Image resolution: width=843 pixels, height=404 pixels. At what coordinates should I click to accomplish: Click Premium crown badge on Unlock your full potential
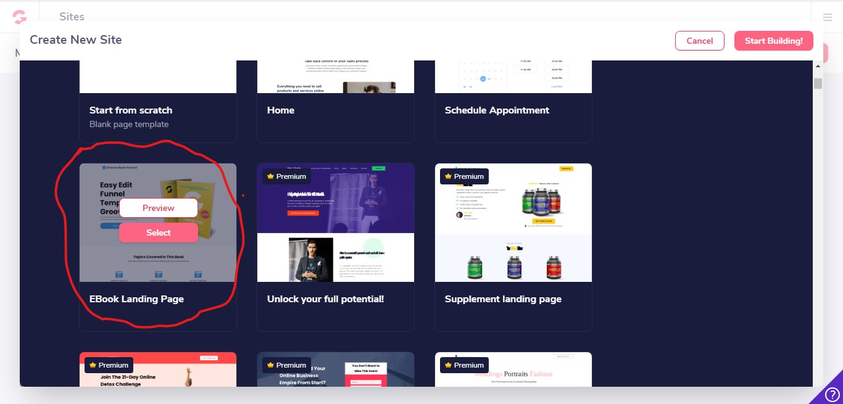coord(286,176)
